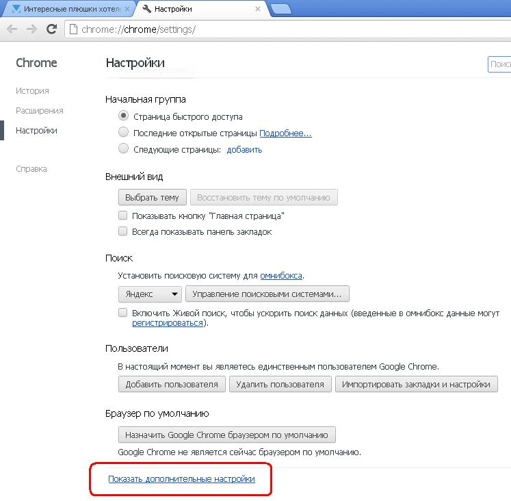The image size is (511, 501).
Task: Click Добавить пользователя button
Action: [172, 384]
